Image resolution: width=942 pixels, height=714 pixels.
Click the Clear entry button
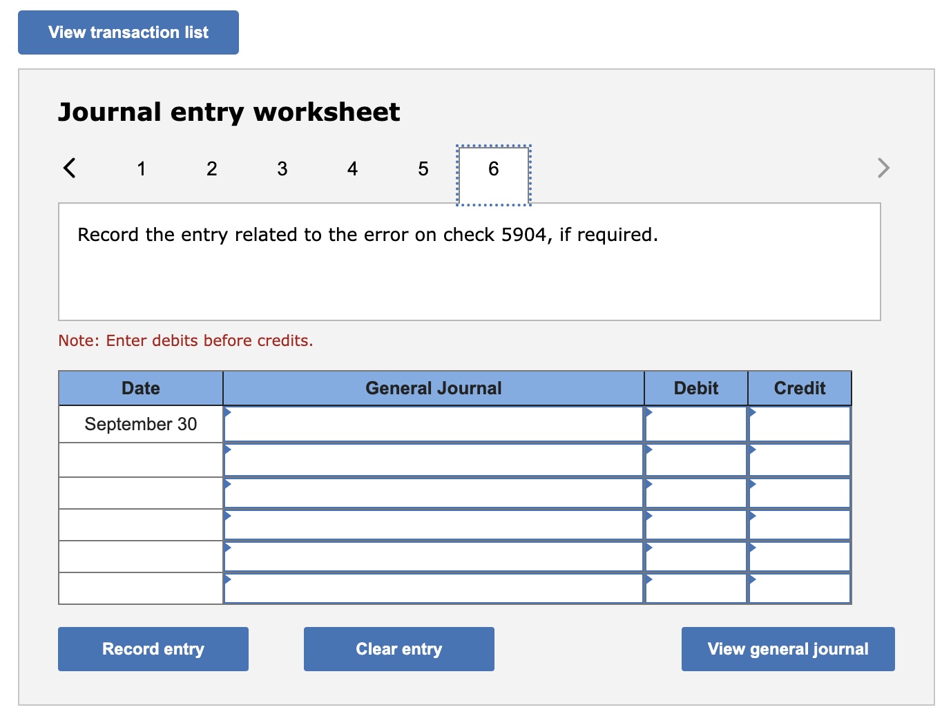point(398,648)
